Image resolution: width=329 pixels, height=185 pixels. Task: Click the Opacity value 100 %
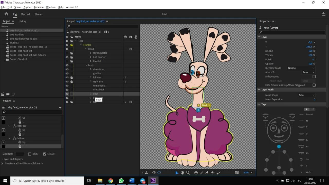pos(312,64)
